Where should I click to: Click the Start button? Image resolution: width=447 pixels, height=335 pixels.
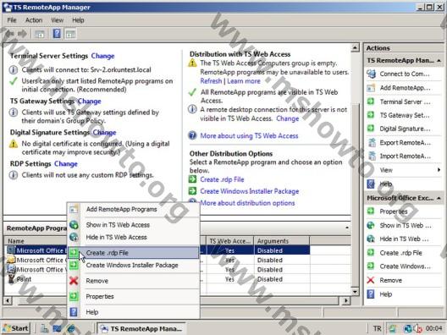16,328
